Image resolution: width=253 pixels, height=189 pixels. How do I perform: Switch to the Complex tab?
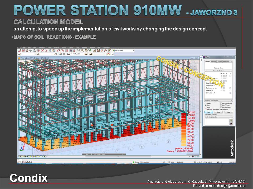click(x=220, y=61)
